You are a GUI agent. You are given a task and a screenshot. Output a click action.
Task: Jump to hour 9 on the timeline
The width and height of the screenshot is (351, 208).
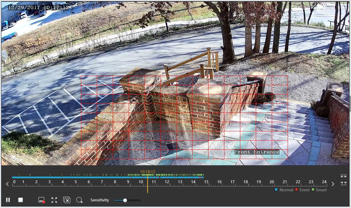[x=128, y=182]
